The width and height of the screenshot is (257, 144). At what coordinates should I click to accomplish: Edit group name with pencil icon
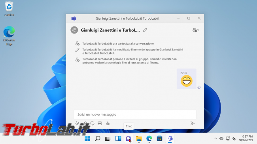tap(145, 30)
